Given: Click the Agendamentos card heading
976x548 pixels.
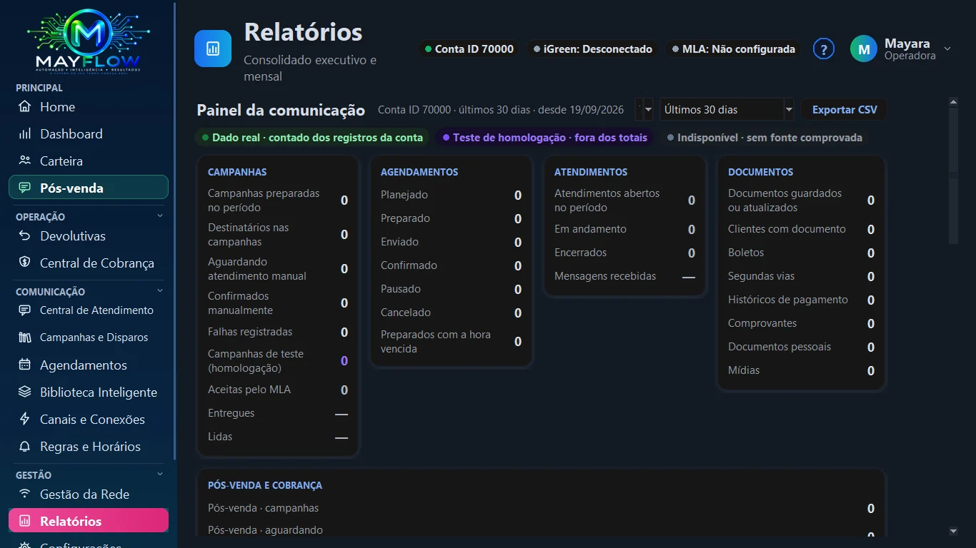Looking at the screenshot, I should point(419,172).
